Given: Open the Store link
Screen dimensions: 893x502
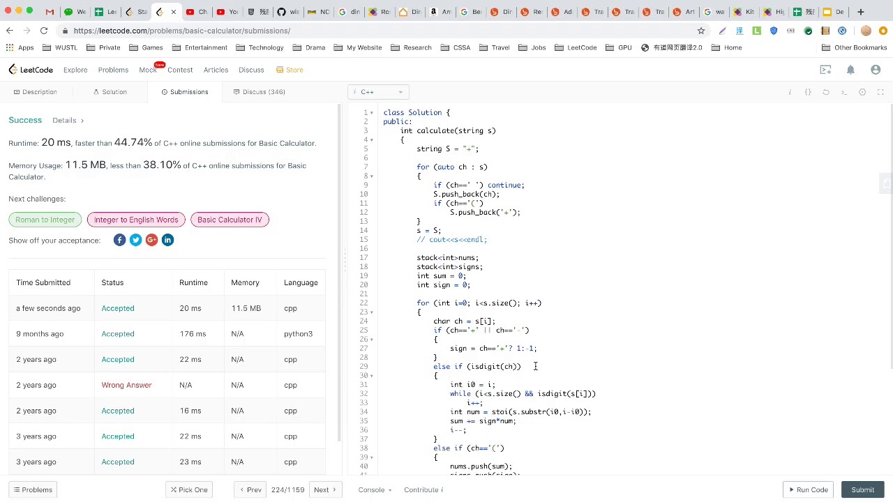Looking at the screenshot, I should pos(290,70).
